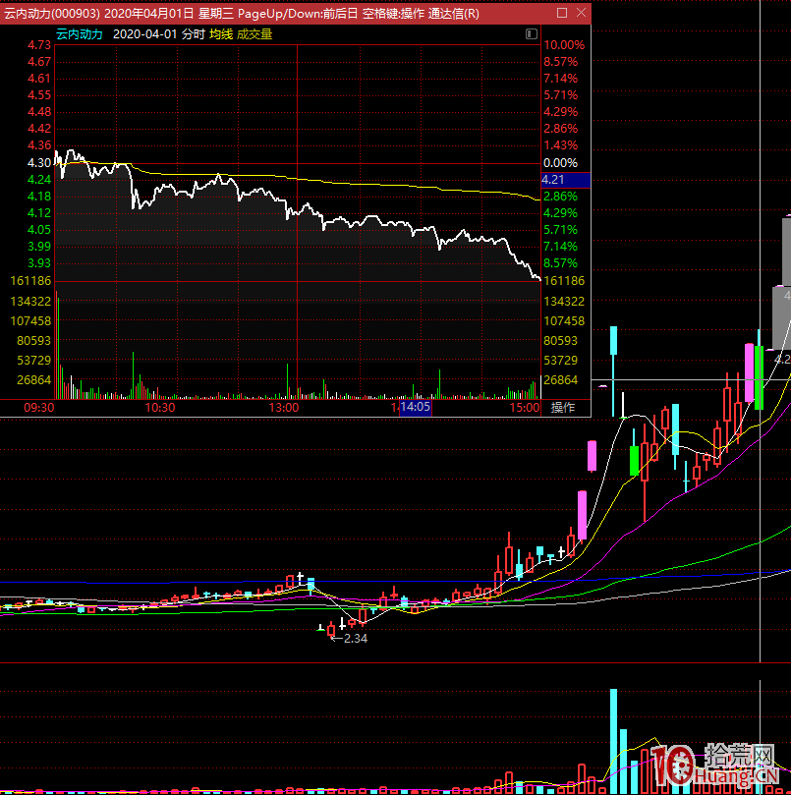Click the 15:00 time axis label
791x795 pixels.
click(x=525, y=407)
